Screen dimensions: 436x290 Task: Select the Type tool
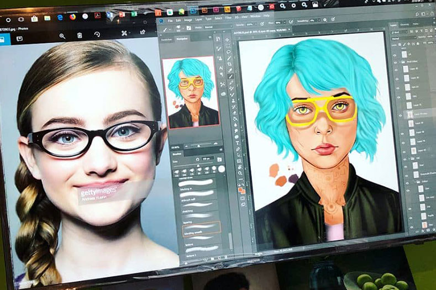(237, 143)
